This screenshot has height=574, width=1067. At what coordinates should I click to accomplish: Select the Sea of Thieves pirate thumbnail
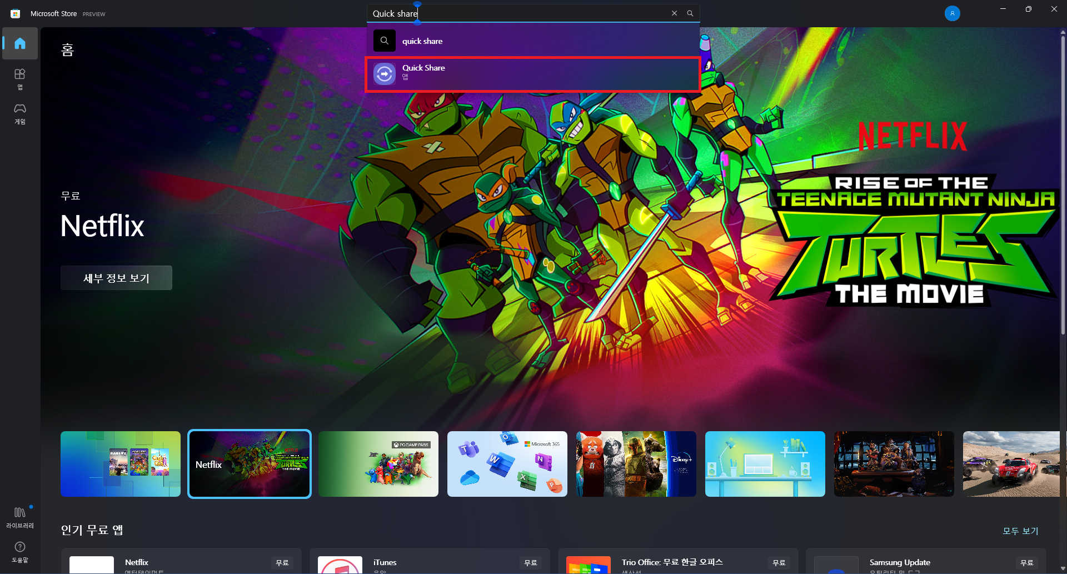[x=894, y=464]
